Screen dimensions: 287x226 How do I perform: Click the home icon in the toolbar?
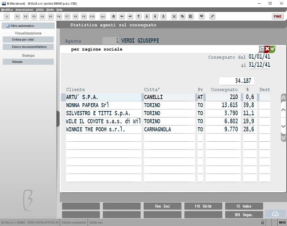[113, 17]
